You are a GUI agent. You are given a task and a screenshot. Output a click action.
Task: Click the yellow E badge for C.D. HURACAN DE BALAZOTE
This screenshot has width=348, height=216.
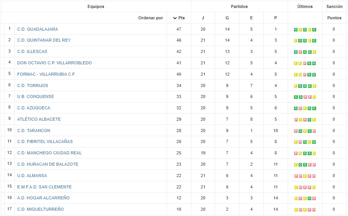click(296, 165)
